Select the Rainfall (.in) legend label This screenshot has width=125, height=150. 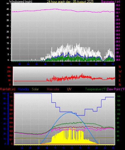(8, 89)
